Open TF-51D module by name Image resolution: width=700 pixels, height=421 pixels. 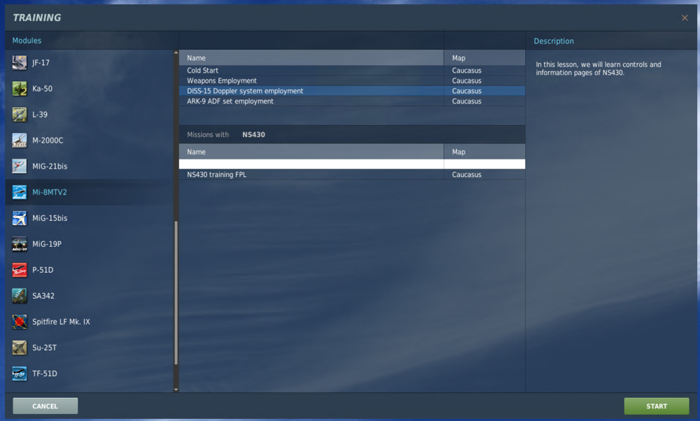(44, 373)
